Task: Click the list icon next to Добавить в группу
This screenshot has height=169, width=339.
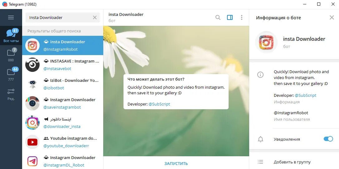Action: pos(260,162)
